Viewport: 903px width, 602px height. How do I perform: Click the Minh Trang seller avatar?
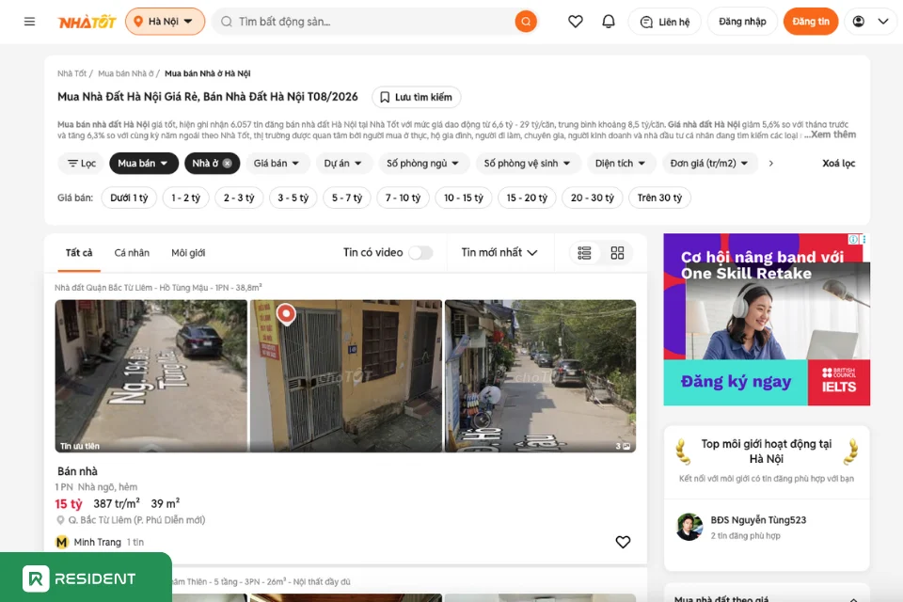point(62,542)
